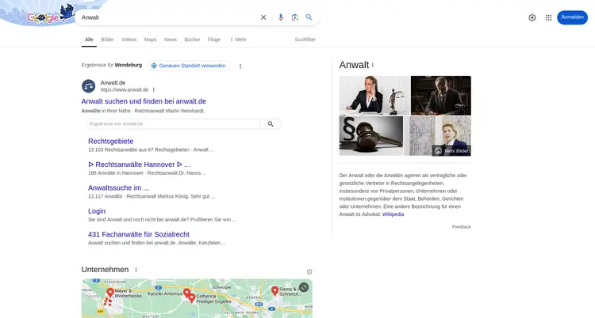The height and width of the screenshot is (318, 595).
Task: Open image of man signing at desk
Action: pos(441,96)
